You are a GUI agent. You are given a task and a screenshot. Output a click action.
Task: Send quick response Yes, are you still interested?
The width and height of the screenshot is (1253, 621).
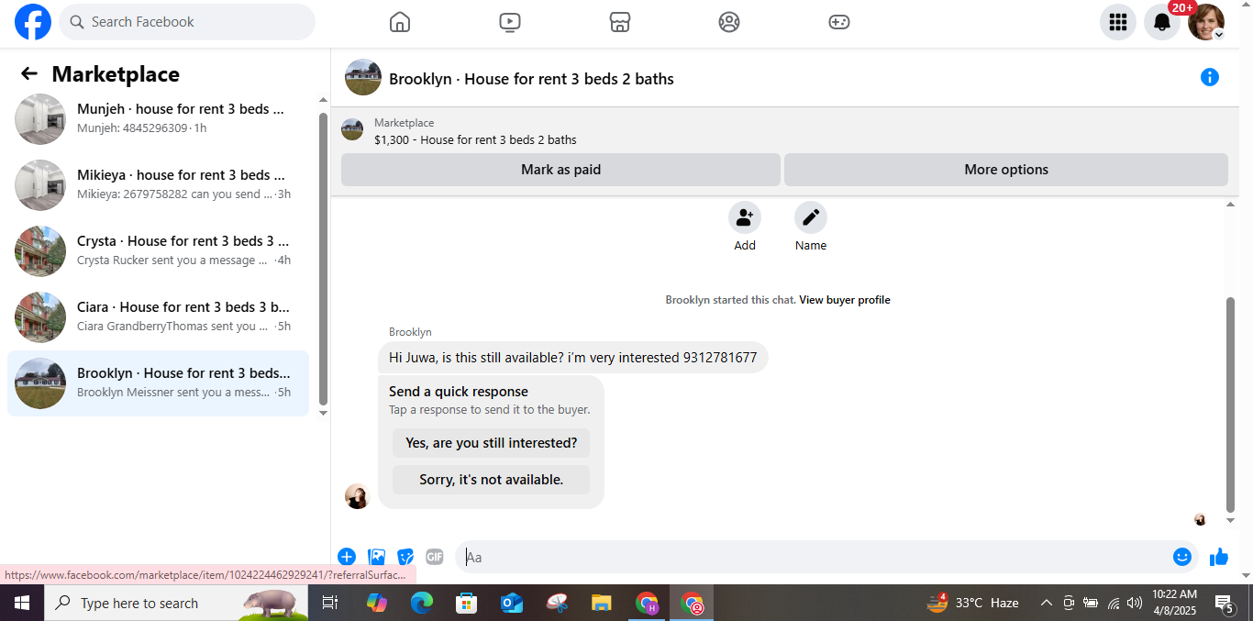(491, 443)
